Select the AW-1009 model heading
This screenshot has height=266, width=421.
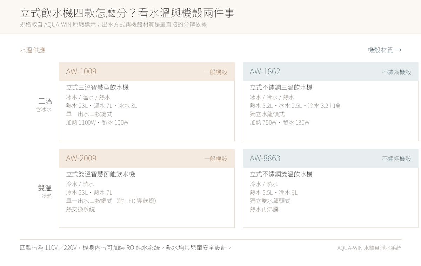81,71
